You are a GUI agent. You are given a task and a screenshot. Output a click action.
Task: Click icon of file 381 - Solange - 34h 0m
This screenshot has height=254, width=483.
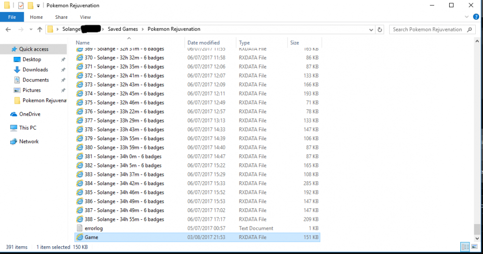pos(80,157)
